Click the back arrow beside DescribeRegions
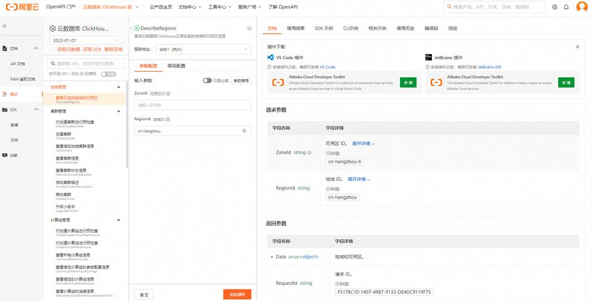Screen dimensions: 592x301 [131, 29]
